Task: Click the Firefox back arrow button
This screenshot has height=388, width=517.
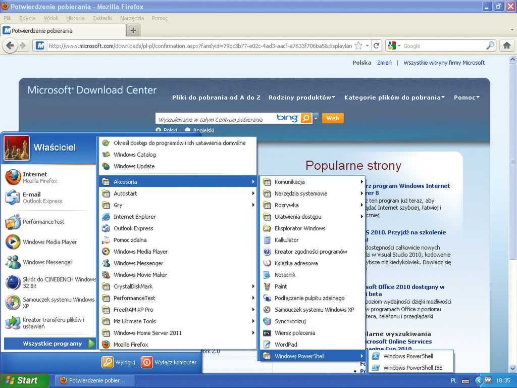Action: 10,46
